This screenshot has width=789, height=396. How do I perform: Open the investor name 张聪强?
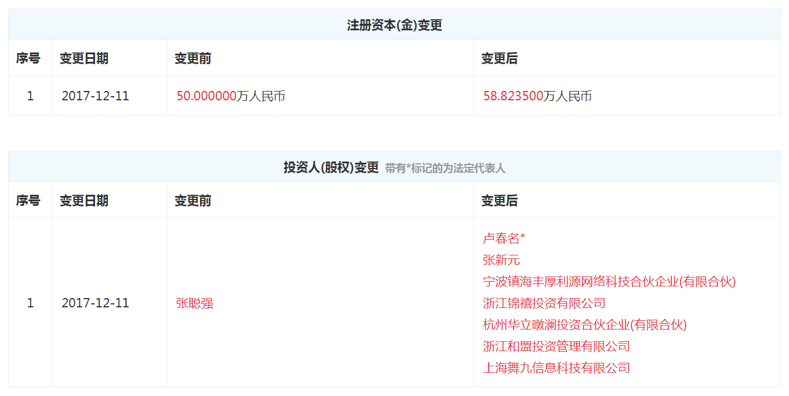pyautogui.click(x=195, y=303)
